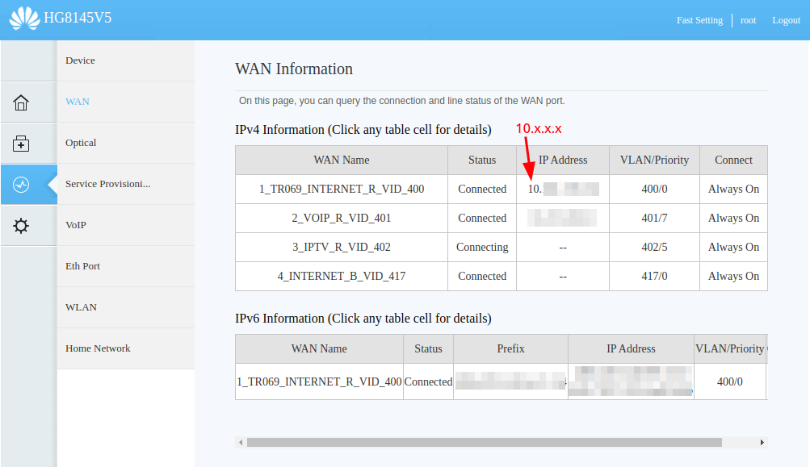Screen dimensions: 810x467
Task: Open the Optical menu item
Action: pos(81,143)
